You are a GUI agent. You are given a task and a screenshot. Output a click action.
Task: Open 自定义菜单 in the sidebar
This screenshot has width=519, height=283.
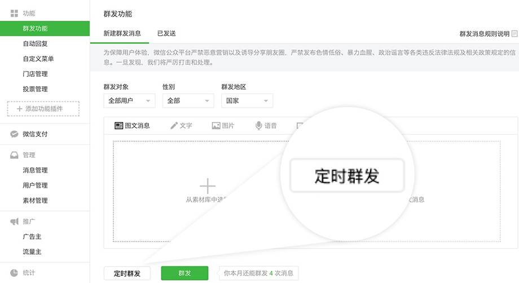(x=38, y=59)
